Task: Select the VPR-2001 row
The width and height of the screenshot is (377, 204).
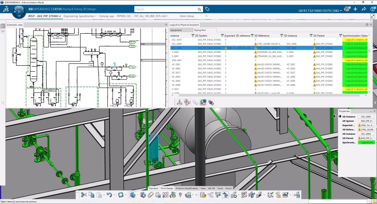Action: [x=269, y=60]
